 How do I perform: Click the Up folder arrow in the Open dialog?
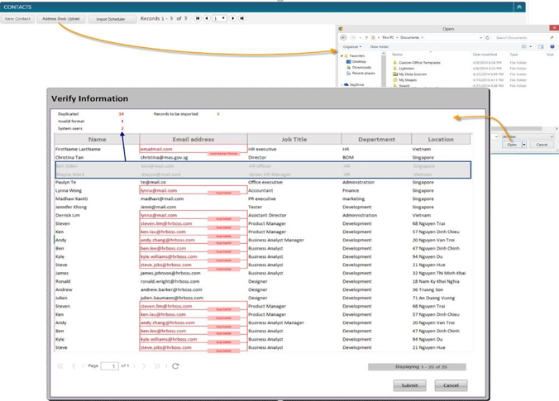pyautogui.click(x=366, y=37)
